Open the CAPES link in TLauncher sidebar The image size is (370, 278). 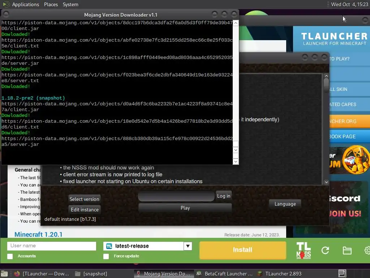[349, 104]
